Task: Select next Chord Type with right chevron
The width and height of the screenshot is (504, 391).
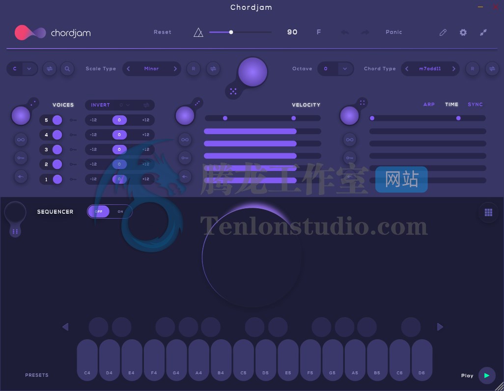Action: click(454, 68)
